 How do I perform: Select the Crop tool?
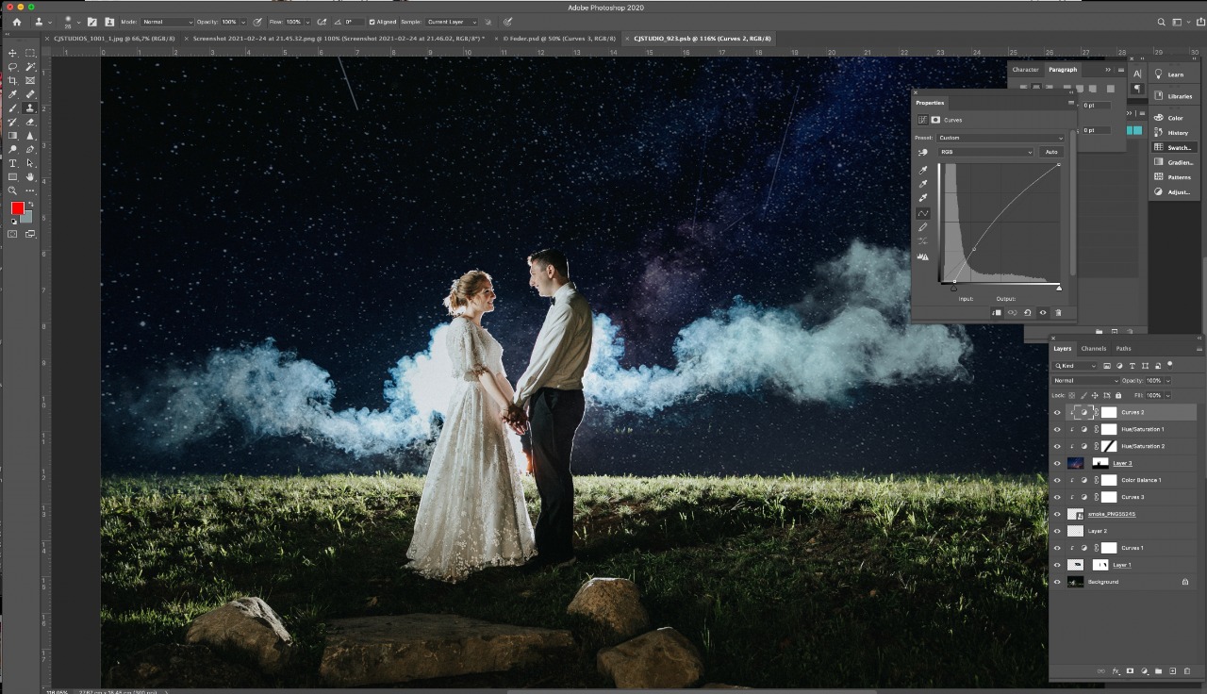(x=13, y=81)
